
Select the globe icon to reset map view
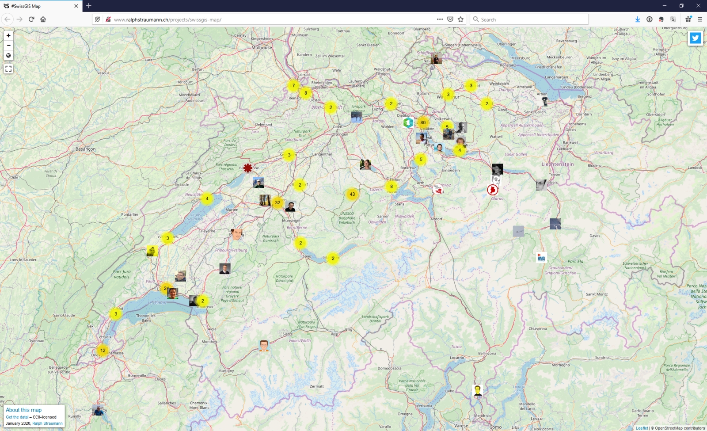(x=8, y=55)
